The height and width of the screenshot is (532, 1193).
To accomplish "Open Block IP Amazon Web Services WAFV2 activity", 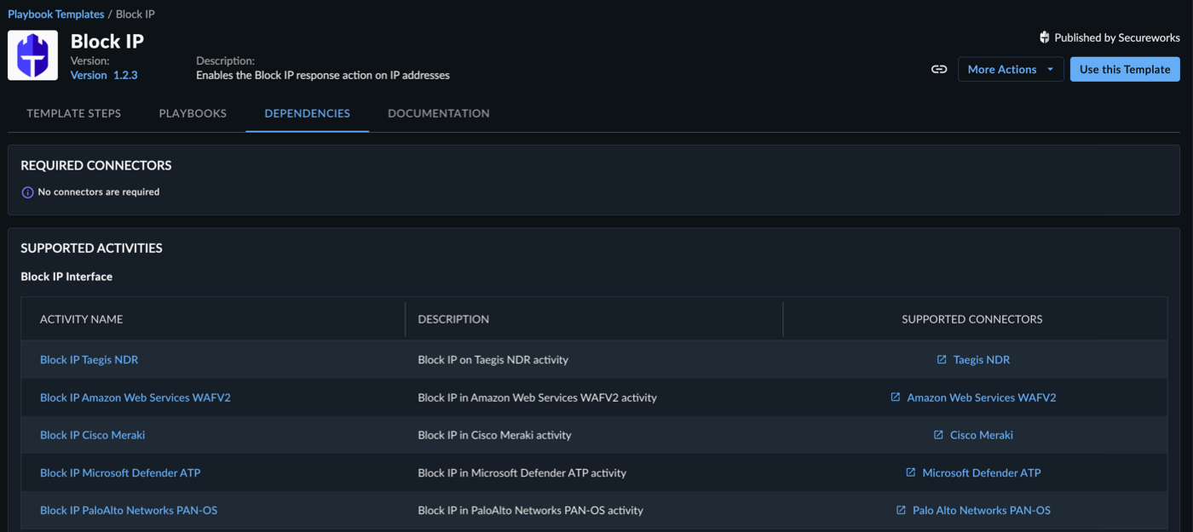I will [135, 398].
